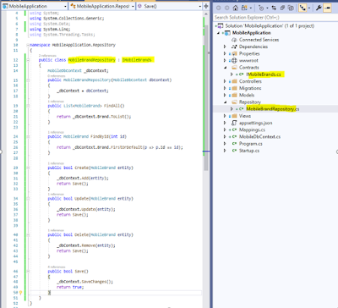Screen dimensions: 338x308
Task: Expand the Migrations folder arrow
Action: (x=225, y=88)
